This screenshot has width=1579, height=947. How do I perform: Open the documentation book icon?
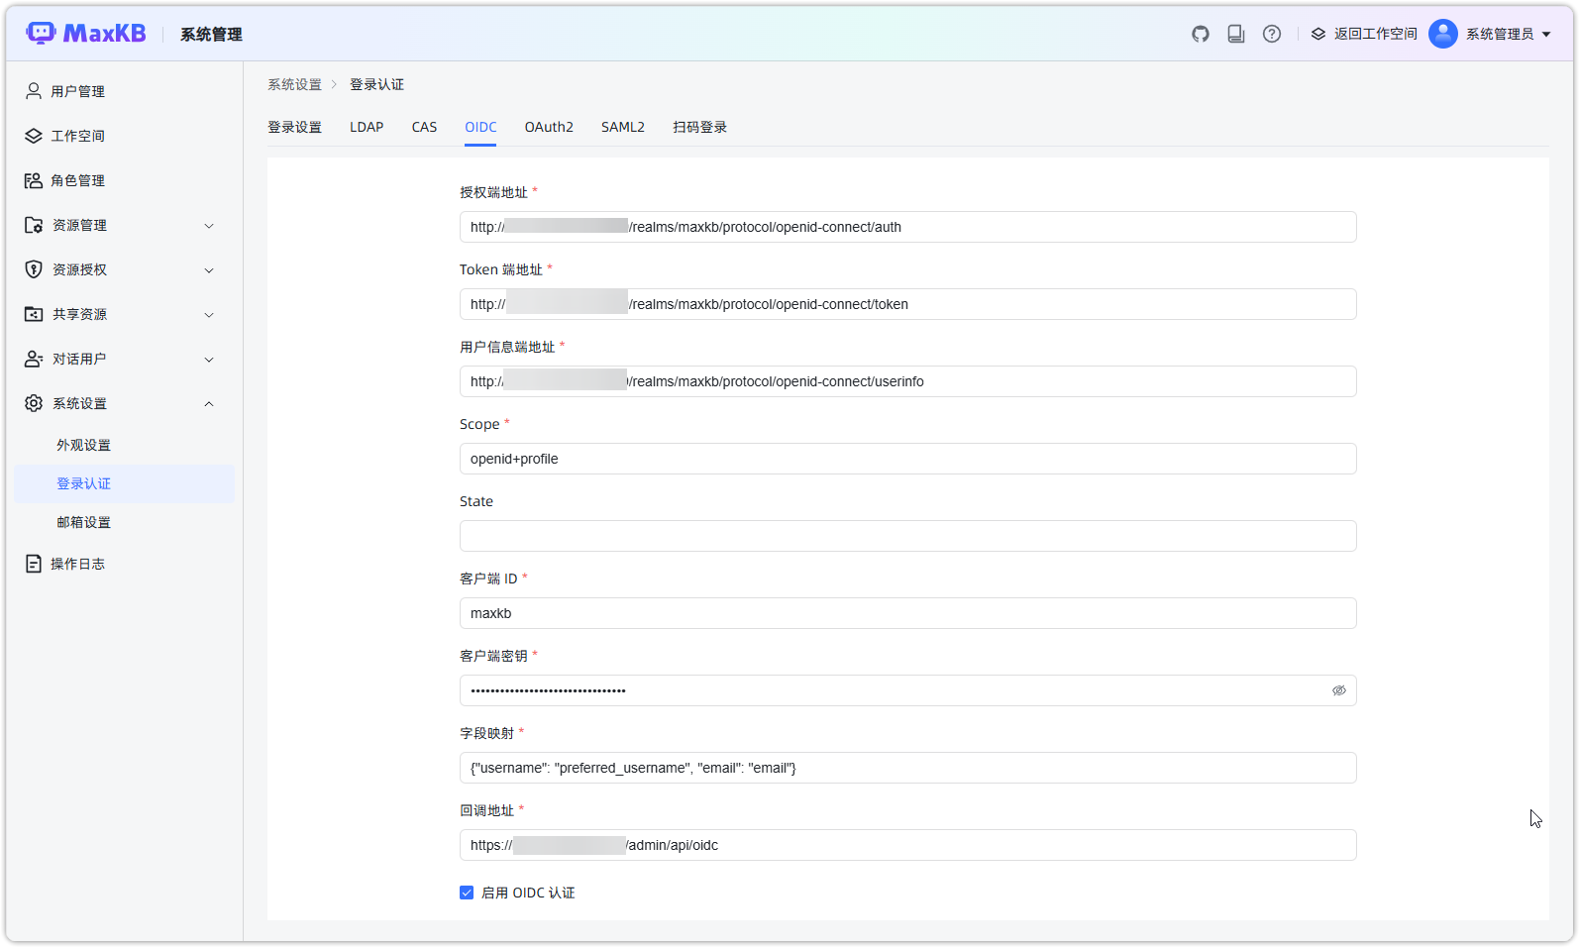[x=1236, y=34]
